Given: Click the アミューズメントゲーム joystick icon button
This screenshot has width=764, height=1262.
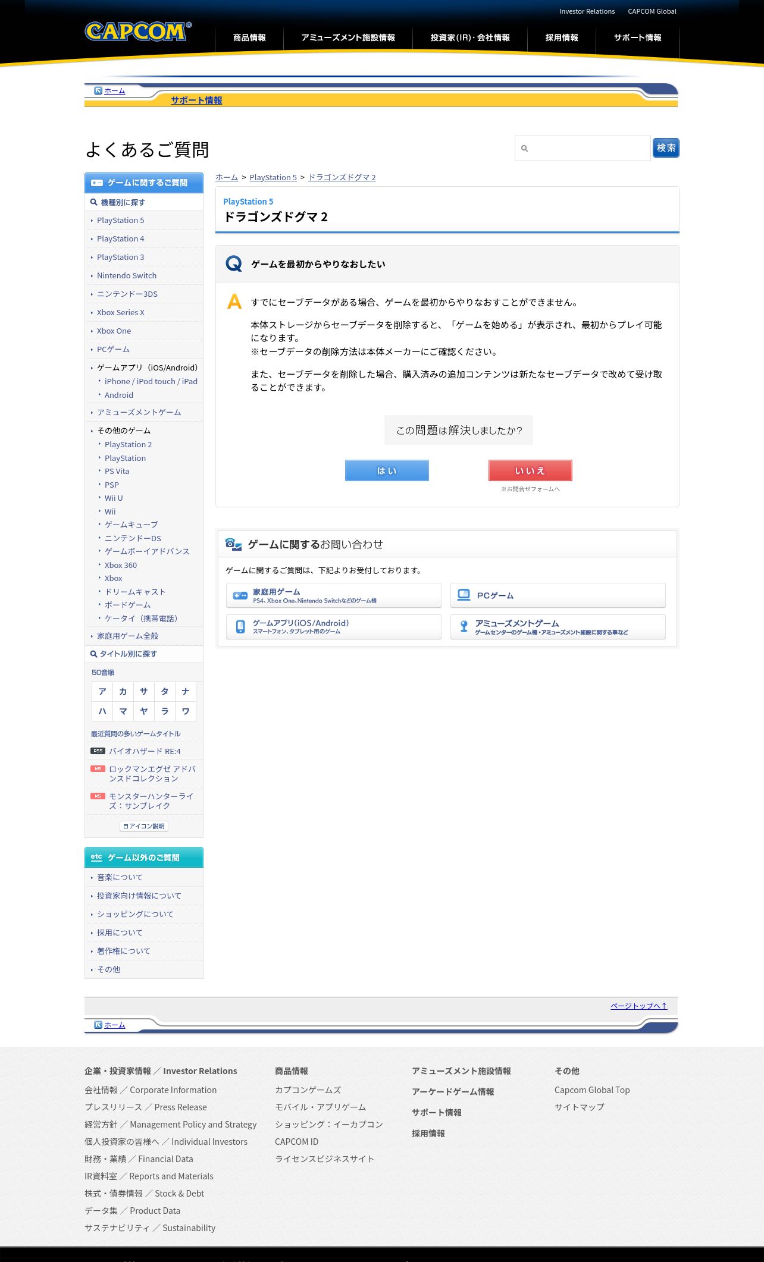Looking at the screenshot, I should click(558, 627).
